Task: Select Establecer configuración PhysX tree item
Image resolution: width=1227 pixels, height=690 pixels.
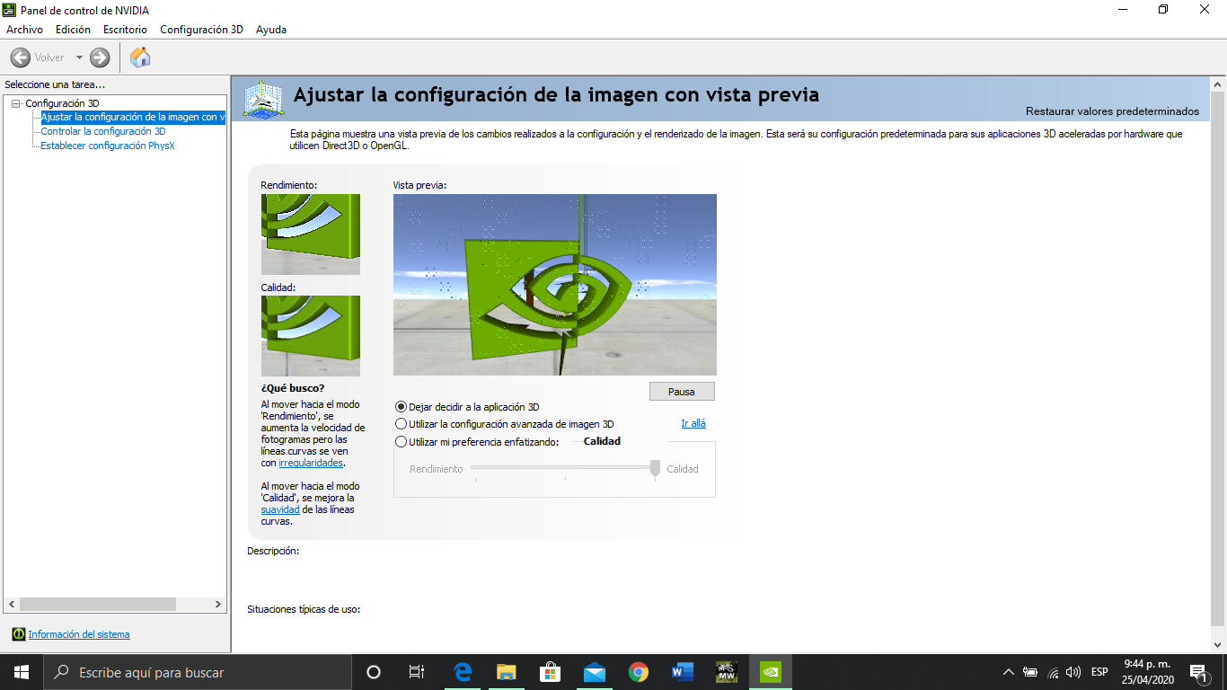Action: 108,146
